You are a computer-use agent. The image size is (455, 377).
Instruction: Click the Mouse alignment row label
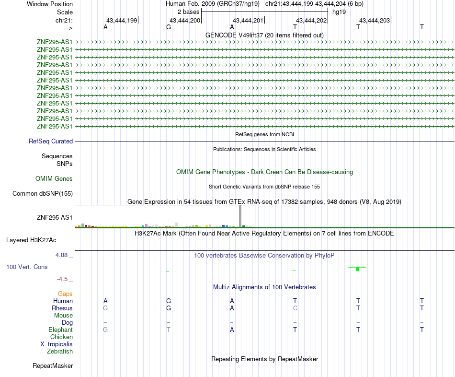click(63, 316)
